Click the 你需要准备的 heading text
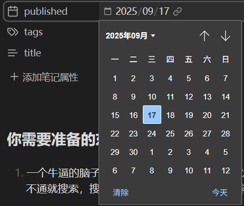 [x=53, y=140]
